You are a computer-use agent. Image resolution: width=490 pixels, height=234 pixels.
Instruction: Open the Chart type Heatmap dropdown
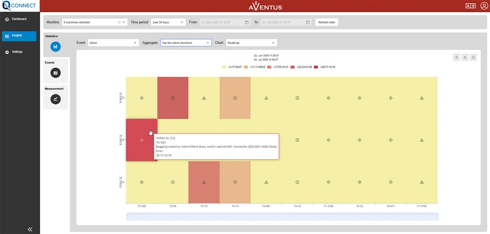pos(251,42)
